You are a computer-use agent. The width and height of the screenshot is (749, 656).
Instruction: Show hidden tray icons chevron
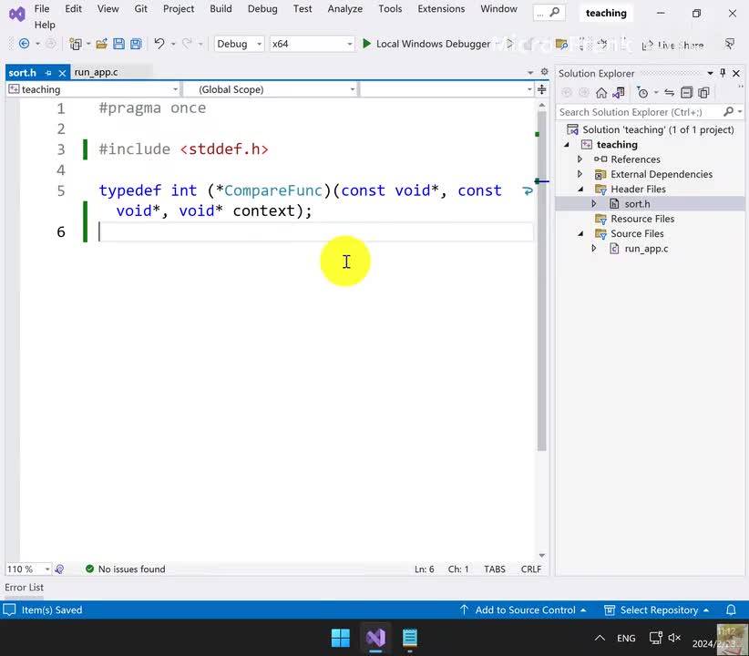(x=600, y=638)
